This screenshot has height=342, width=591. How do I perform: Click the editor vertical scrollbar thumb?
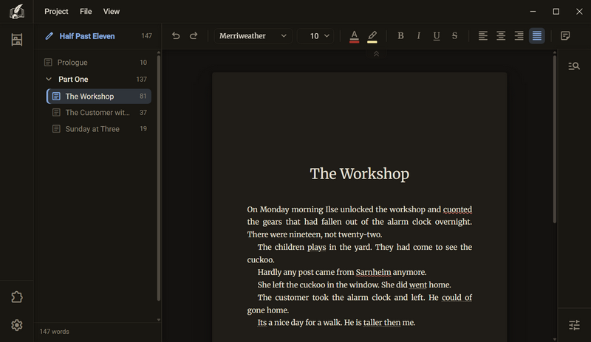tap(555, 139)
